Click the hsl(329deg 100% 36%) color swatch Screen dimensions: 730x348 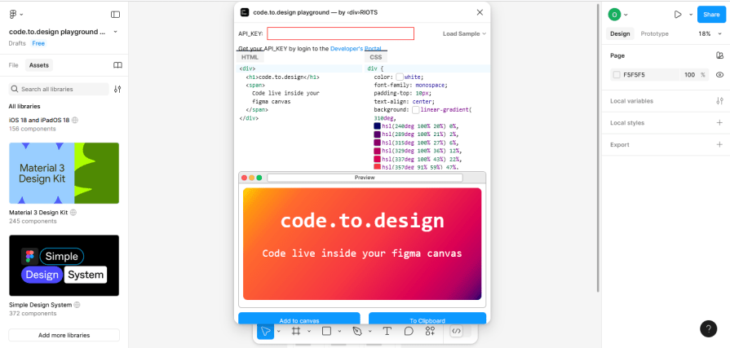coord(377,151)
